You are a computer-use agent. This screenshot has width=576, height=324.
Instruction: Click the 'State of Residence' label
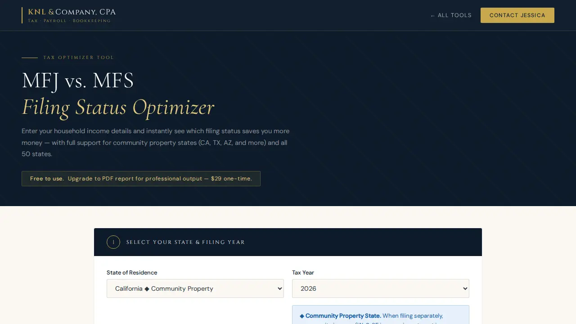132,273
